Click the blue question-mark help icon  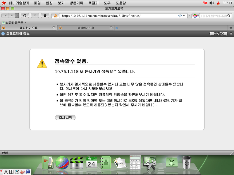28,172
